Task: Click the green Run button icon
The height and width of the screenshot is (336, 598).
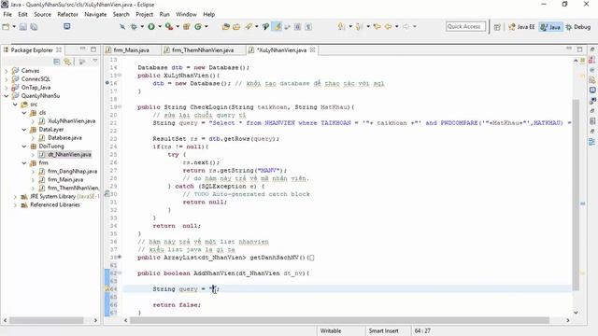Action: (151, 27)
